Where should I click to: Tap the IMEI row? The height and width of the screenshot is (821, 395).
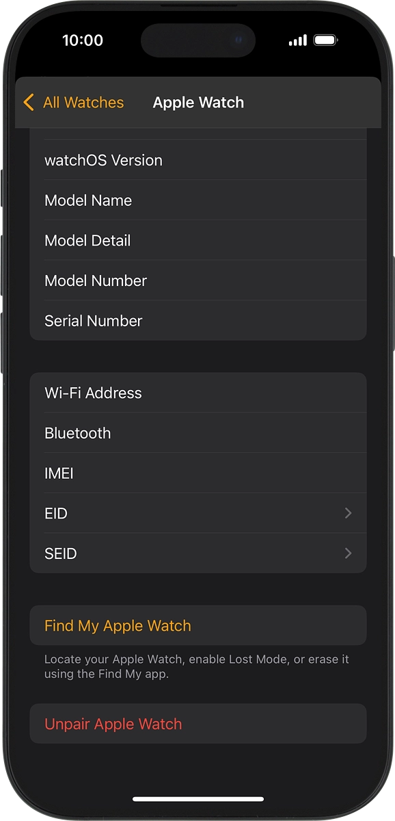point(198,473)
